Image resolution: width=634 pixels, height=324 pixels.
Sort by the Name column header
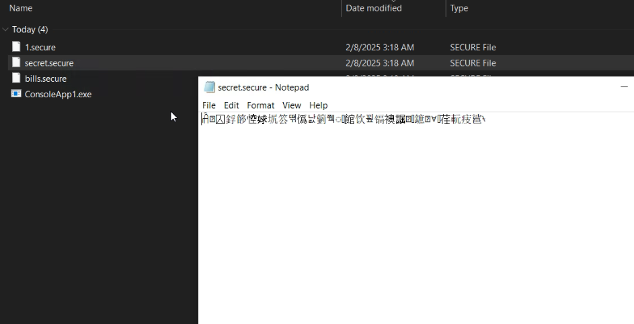(21, 8)
